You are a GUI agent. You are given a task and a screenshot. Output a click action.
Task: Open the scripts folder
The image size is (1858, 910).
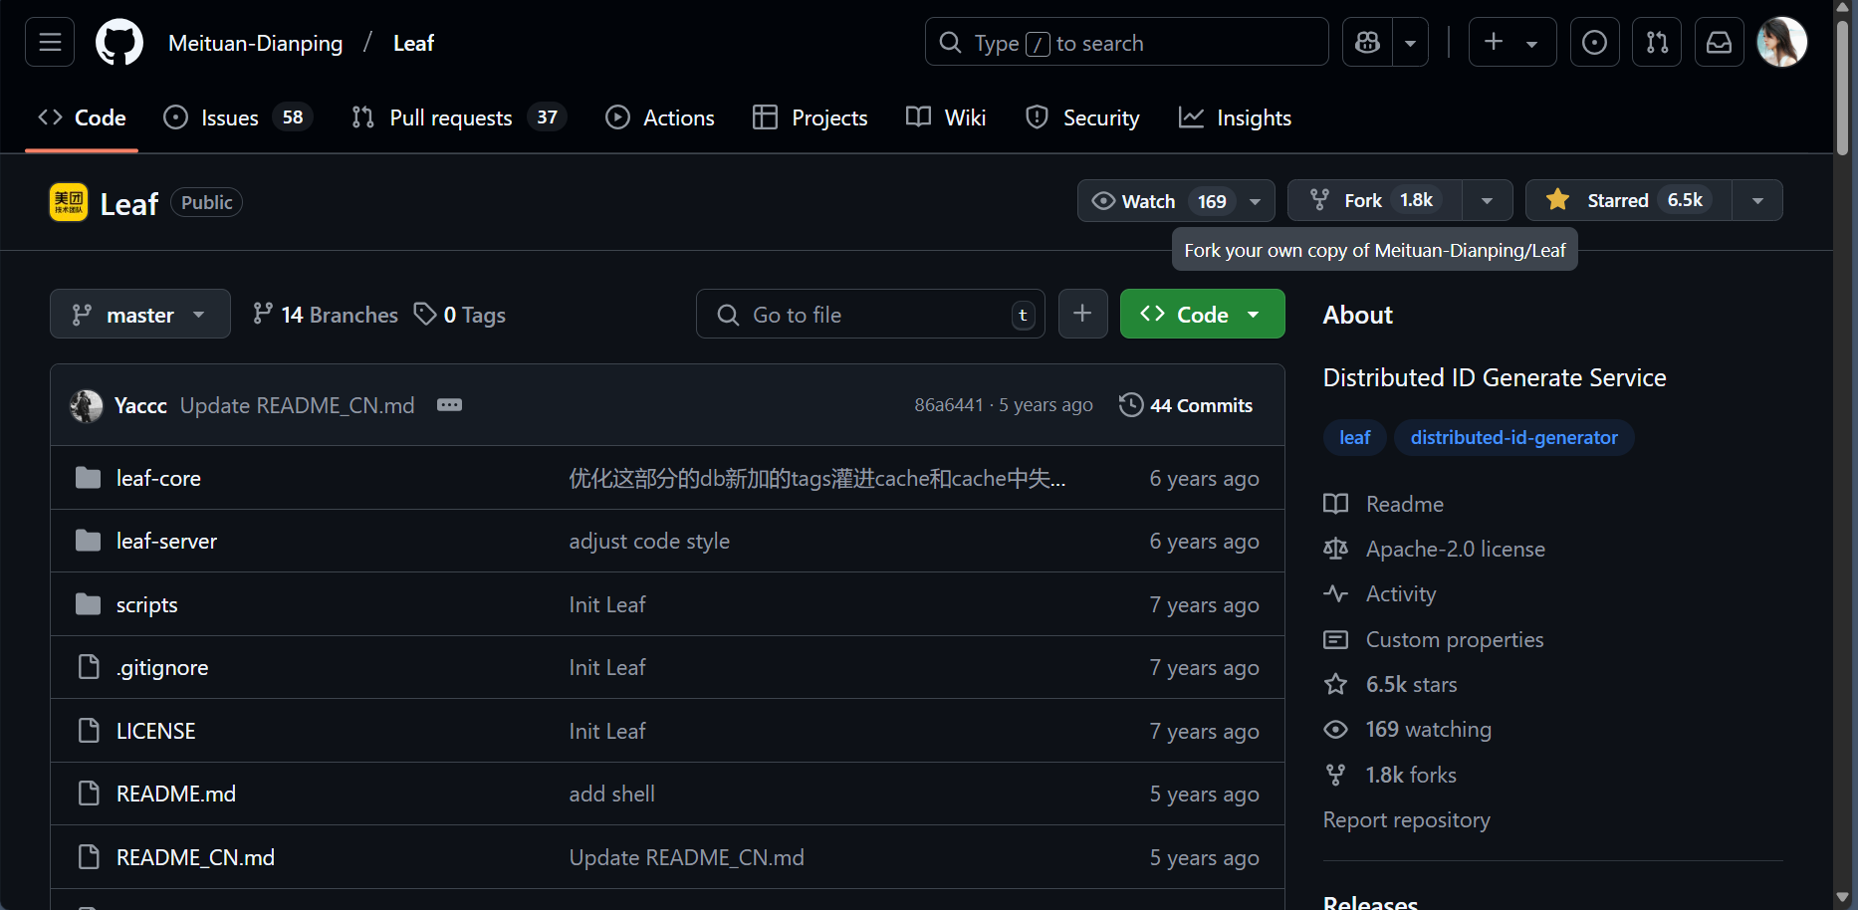pos(146,604)
